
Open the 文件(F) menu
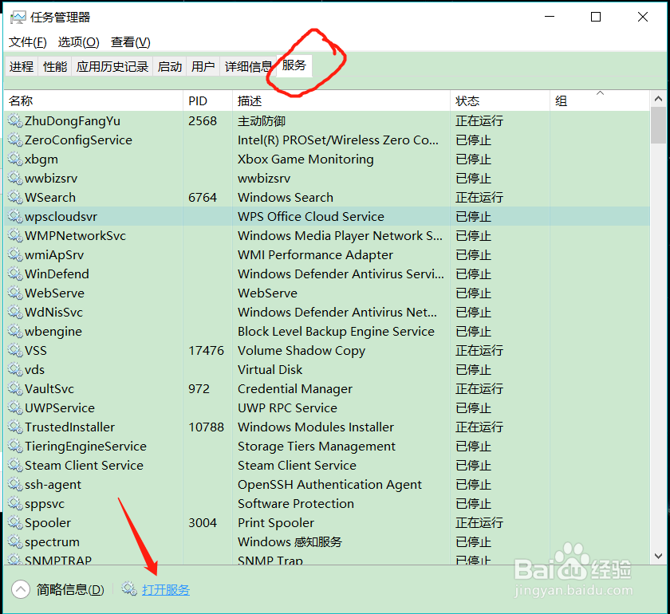click(28, 42)
